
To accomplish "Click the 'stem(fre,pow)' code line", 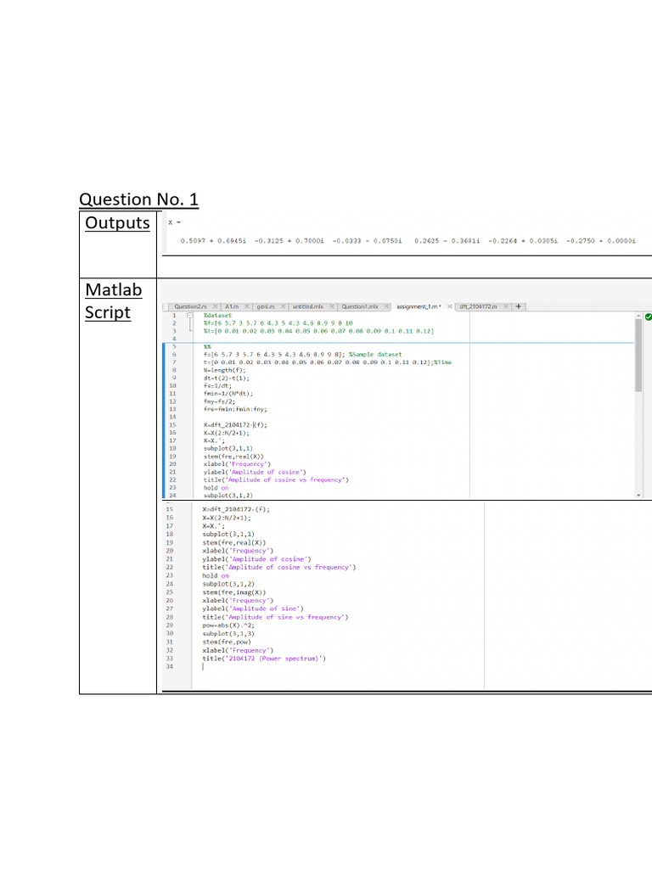I will point(227,642).
